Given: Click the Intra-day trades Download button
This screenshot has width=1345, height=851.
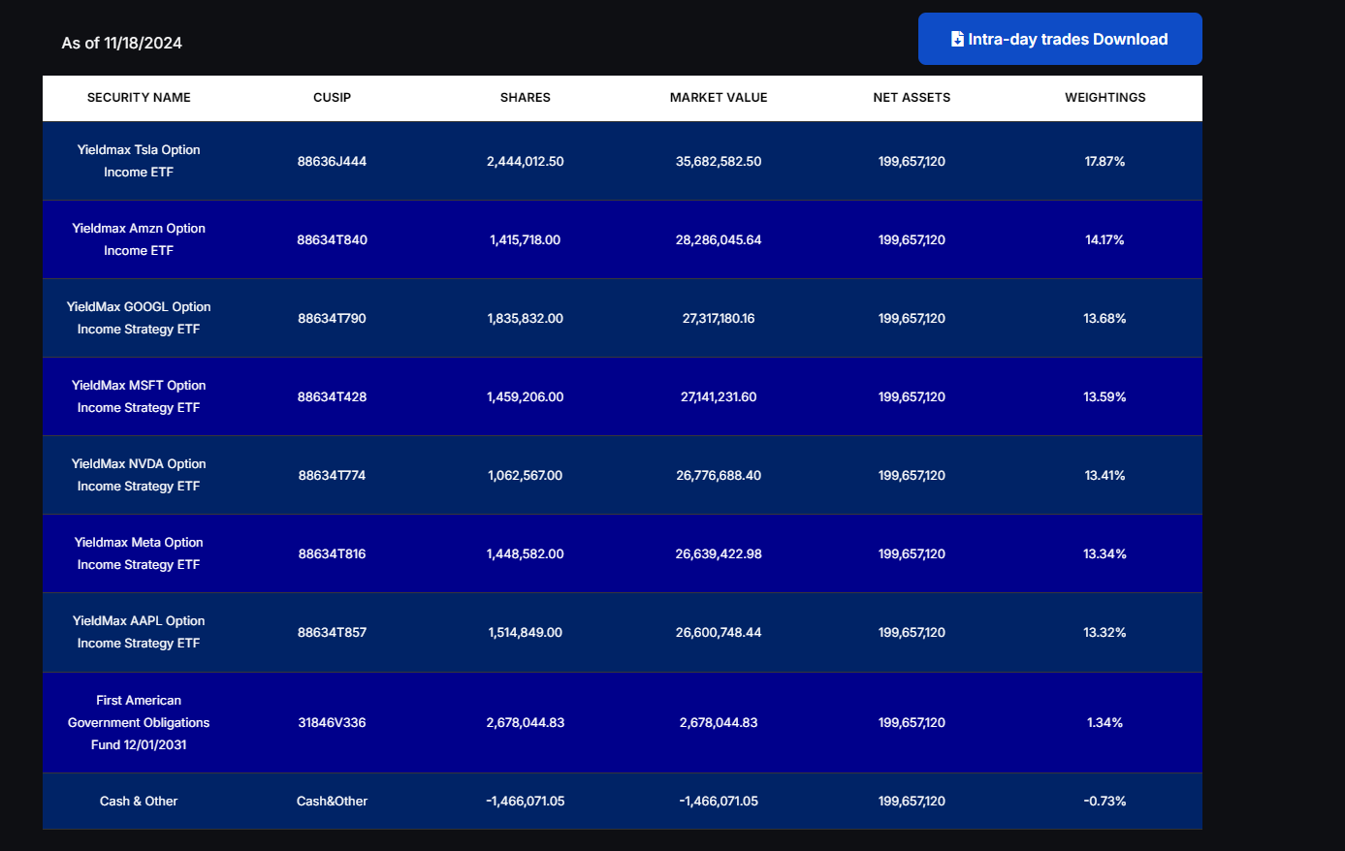Looking at the screenshot, I should point(1060,39).
